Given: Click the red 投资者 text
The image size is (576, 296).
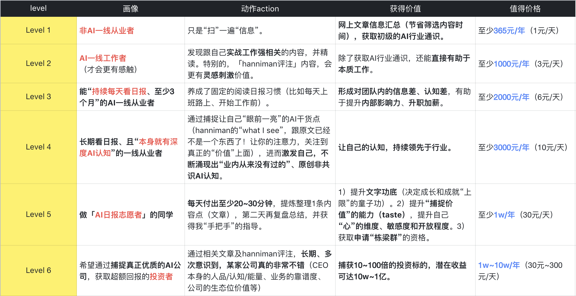Looking at the screenshot, I should [x=161, y=277].
